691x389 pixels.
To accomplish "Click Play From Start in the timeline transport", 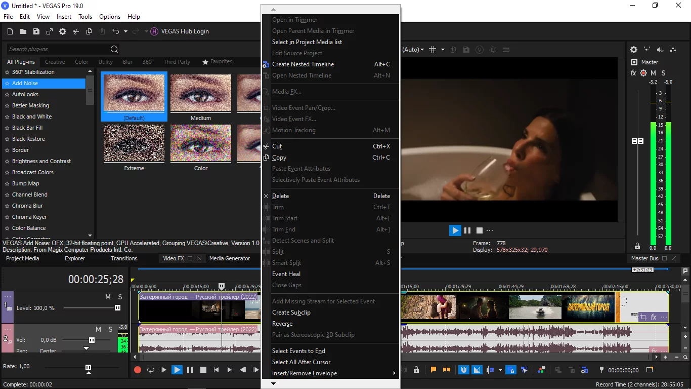I will [x=163, y=370].
